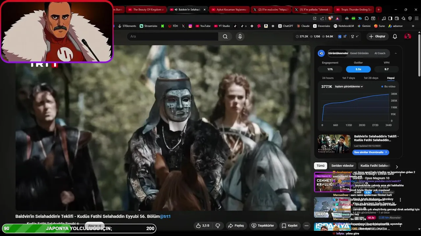421x236 pixels.
Task: Switch to '1st 28 days' chart range
Action: (371, 78)
